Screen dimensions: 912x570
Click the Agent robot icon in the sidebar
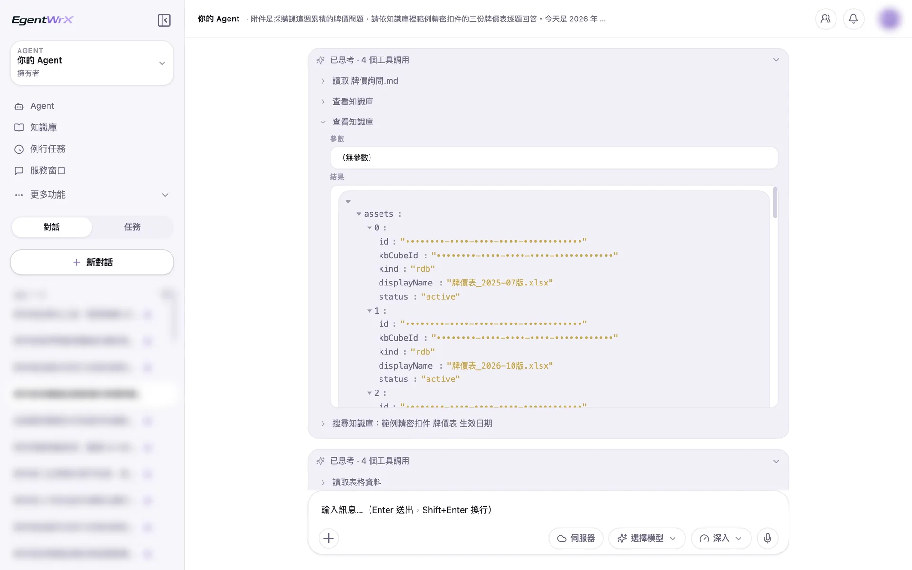coord(19,106)
